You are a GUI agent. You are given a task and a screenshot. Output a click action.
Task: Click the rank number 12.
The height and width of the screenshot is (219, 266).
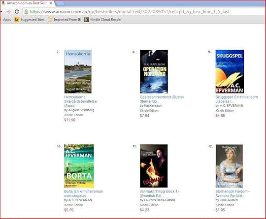pos(210,146)
